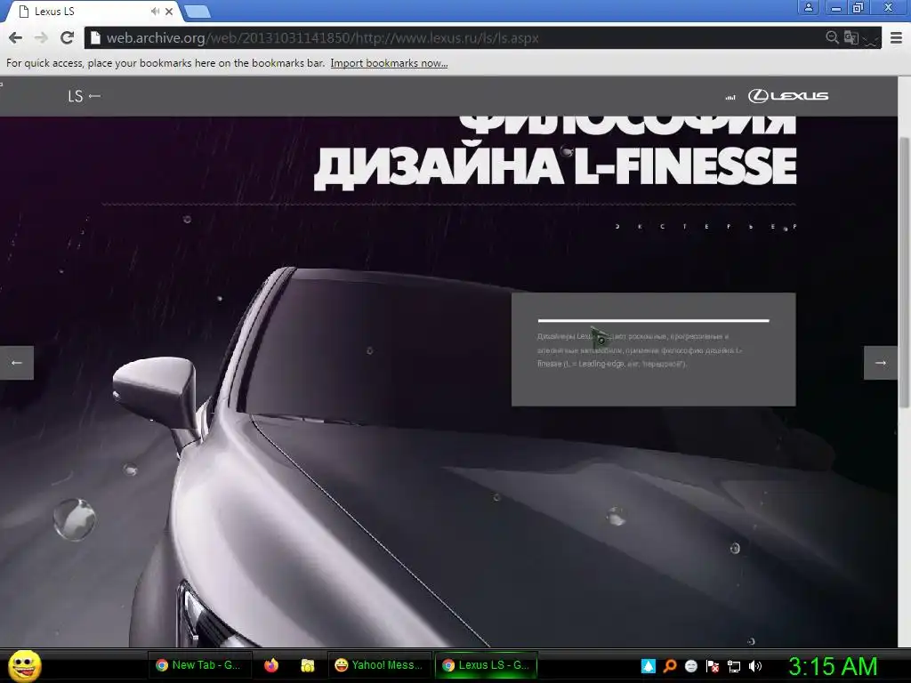Image resolution: width=911 pixels, height=683 pixels.
Task: Go back with the browser Back arrow
Action: pos(16,38)
